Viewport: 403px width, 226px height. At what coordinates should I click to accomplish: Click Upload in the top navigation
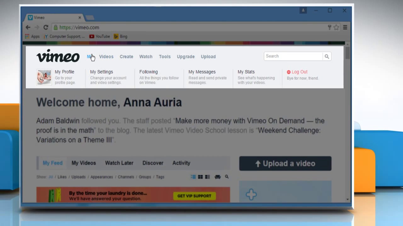[208, 56]
